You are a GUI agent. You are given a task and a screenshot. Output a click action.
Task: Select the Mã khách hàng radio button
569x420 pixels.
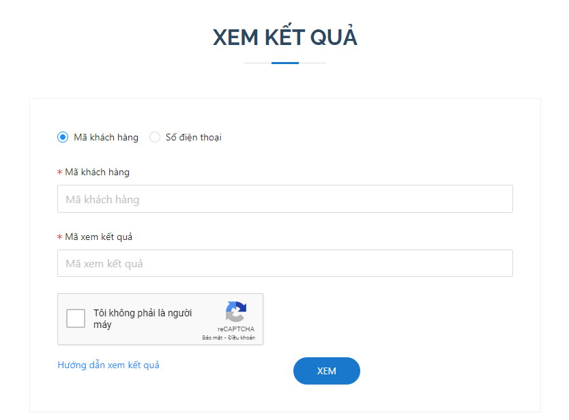point(63,137)
